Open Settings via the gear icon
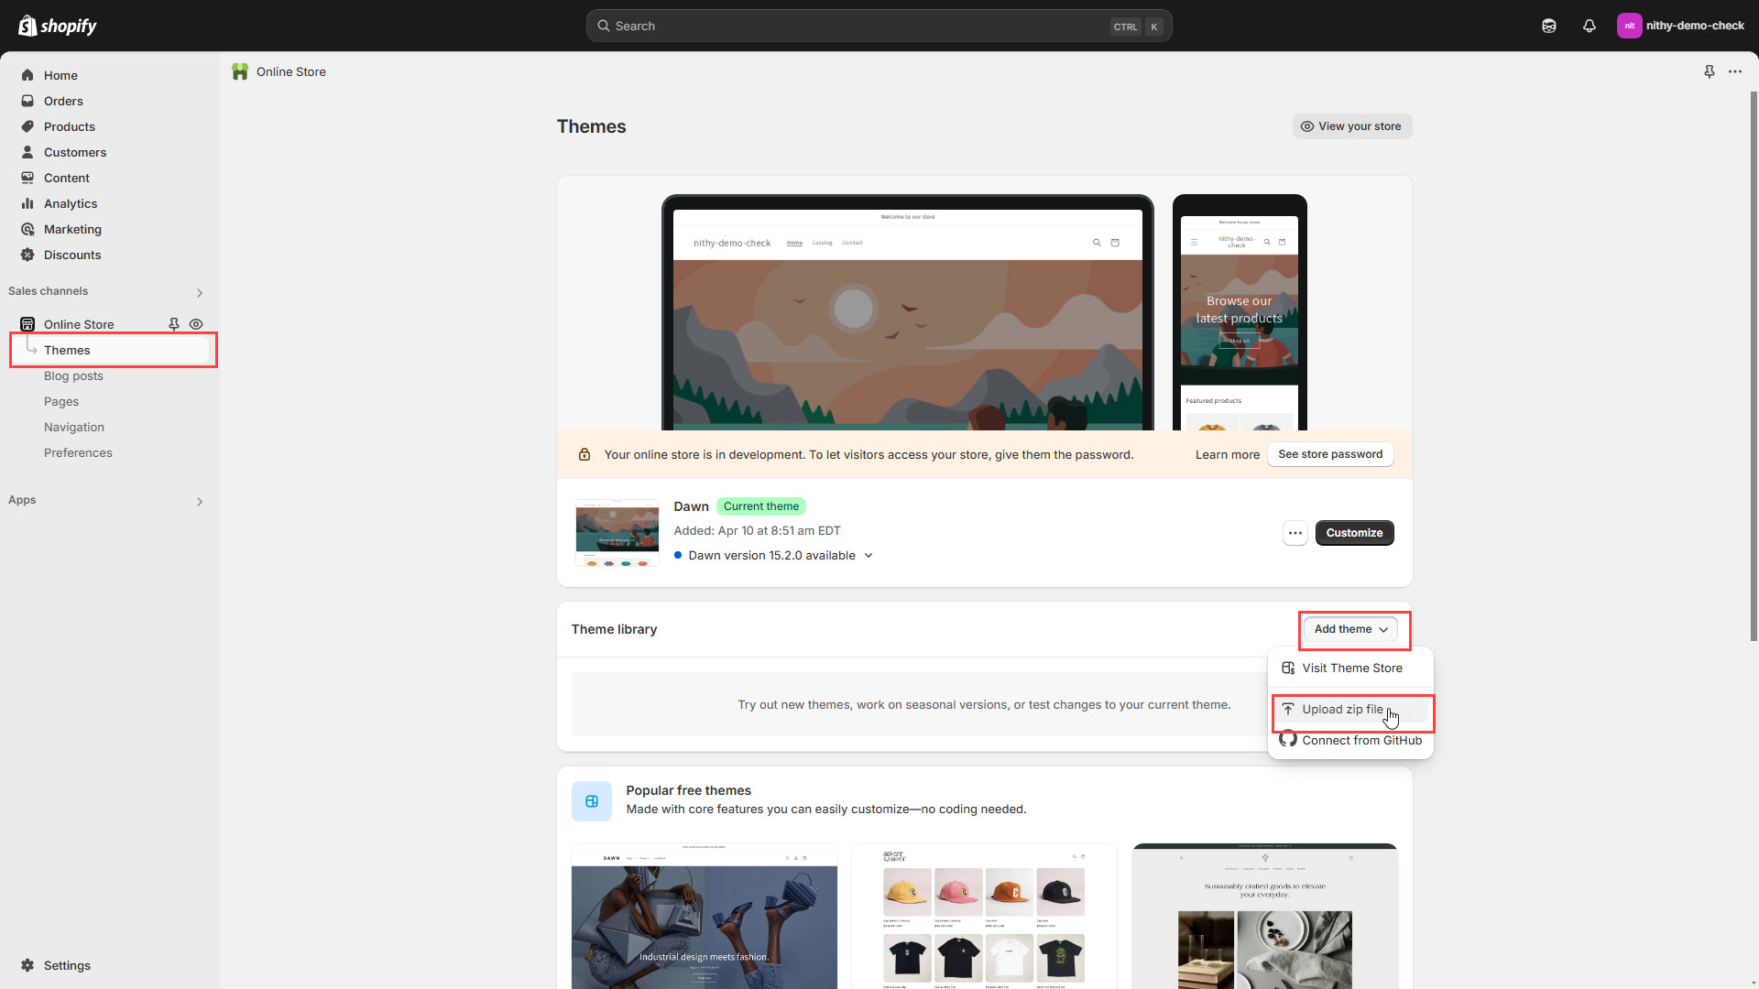Screen dimensions: 1759x989 (27, 965)
